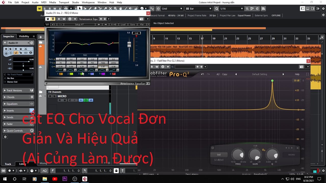Switch to the Editor tab

(23, 164)
